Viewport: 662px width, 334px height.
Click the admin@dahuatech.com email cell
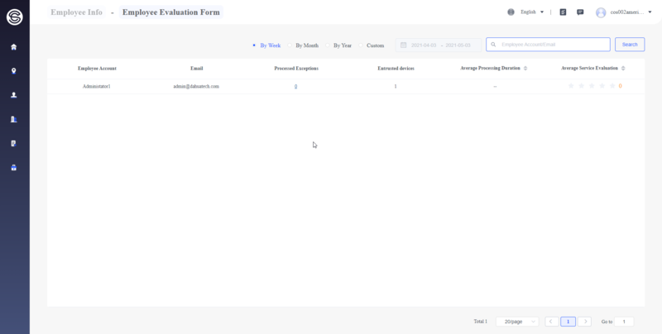196,87
